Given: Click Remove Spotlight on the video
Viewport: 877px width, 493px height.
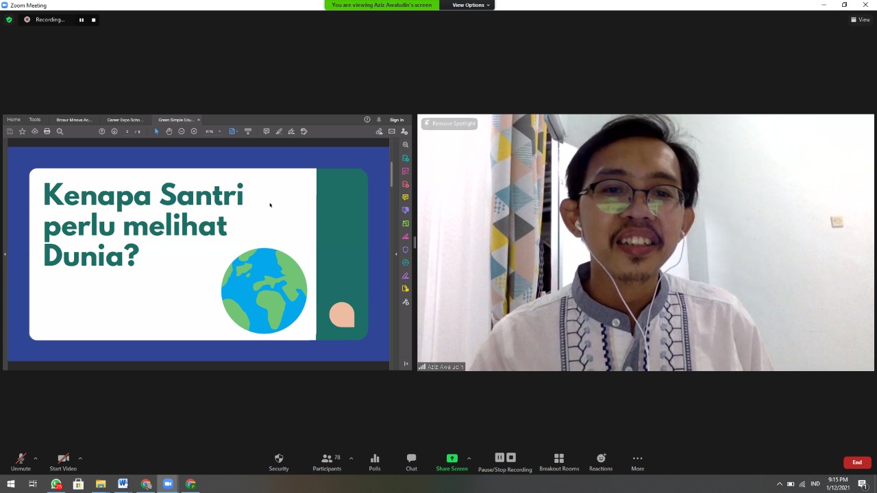Looking at the screenshot, I should [x=449, y=123].
